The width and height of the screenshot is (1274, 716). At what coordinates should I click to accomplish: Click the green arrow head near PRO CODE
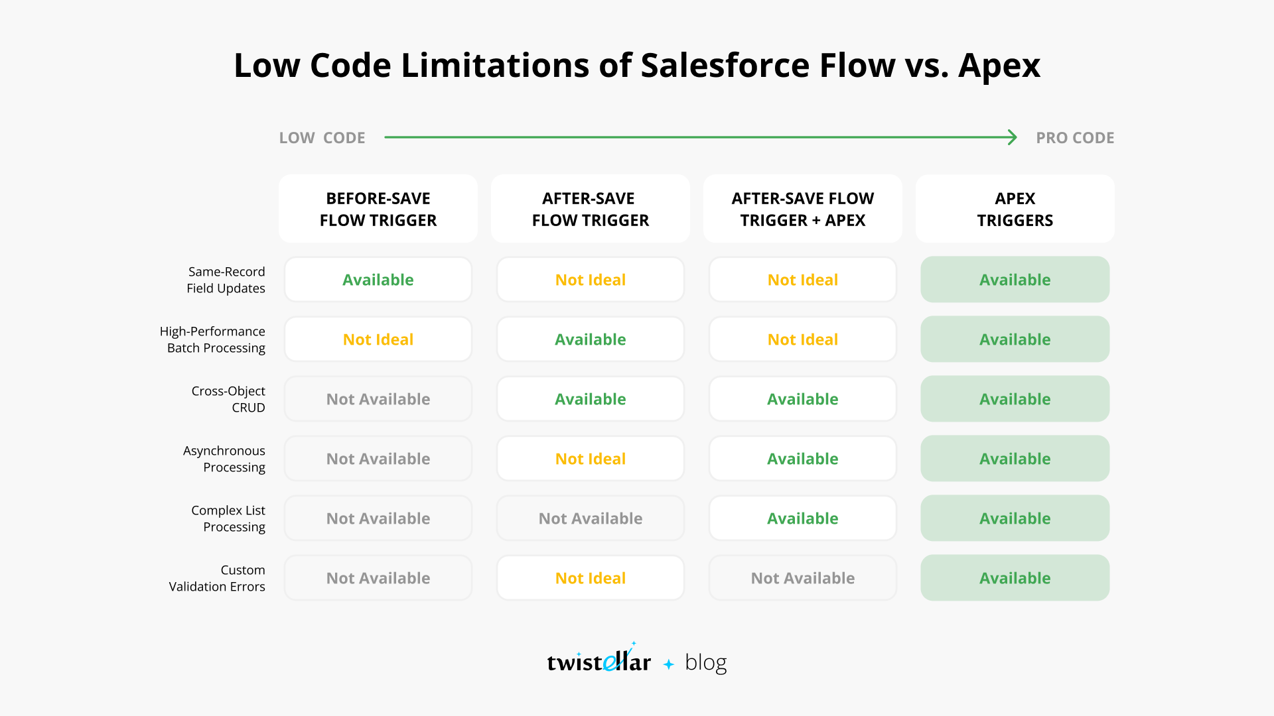tap(1012, 137)
